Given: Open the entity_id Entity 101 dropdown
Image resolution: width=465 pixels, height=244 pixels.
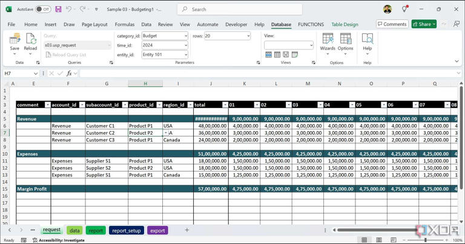Looking at the screenshot, I should click(x=185, y=55).
